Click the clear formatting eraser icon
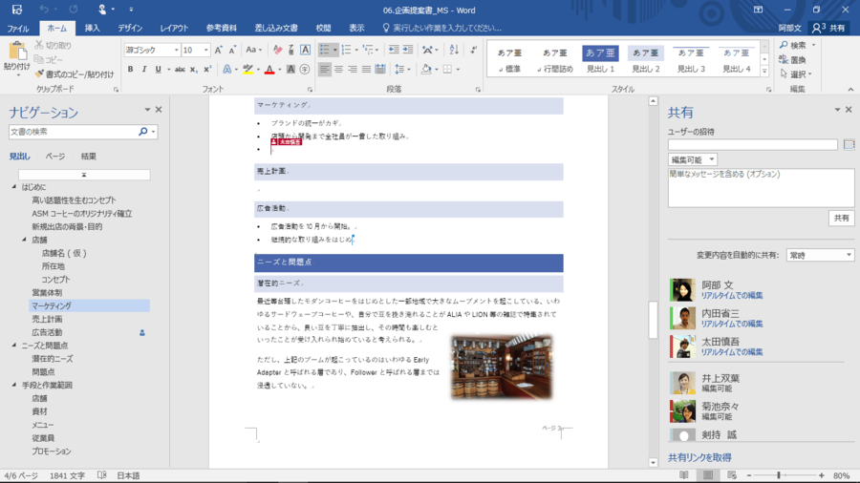 [277, 50]
